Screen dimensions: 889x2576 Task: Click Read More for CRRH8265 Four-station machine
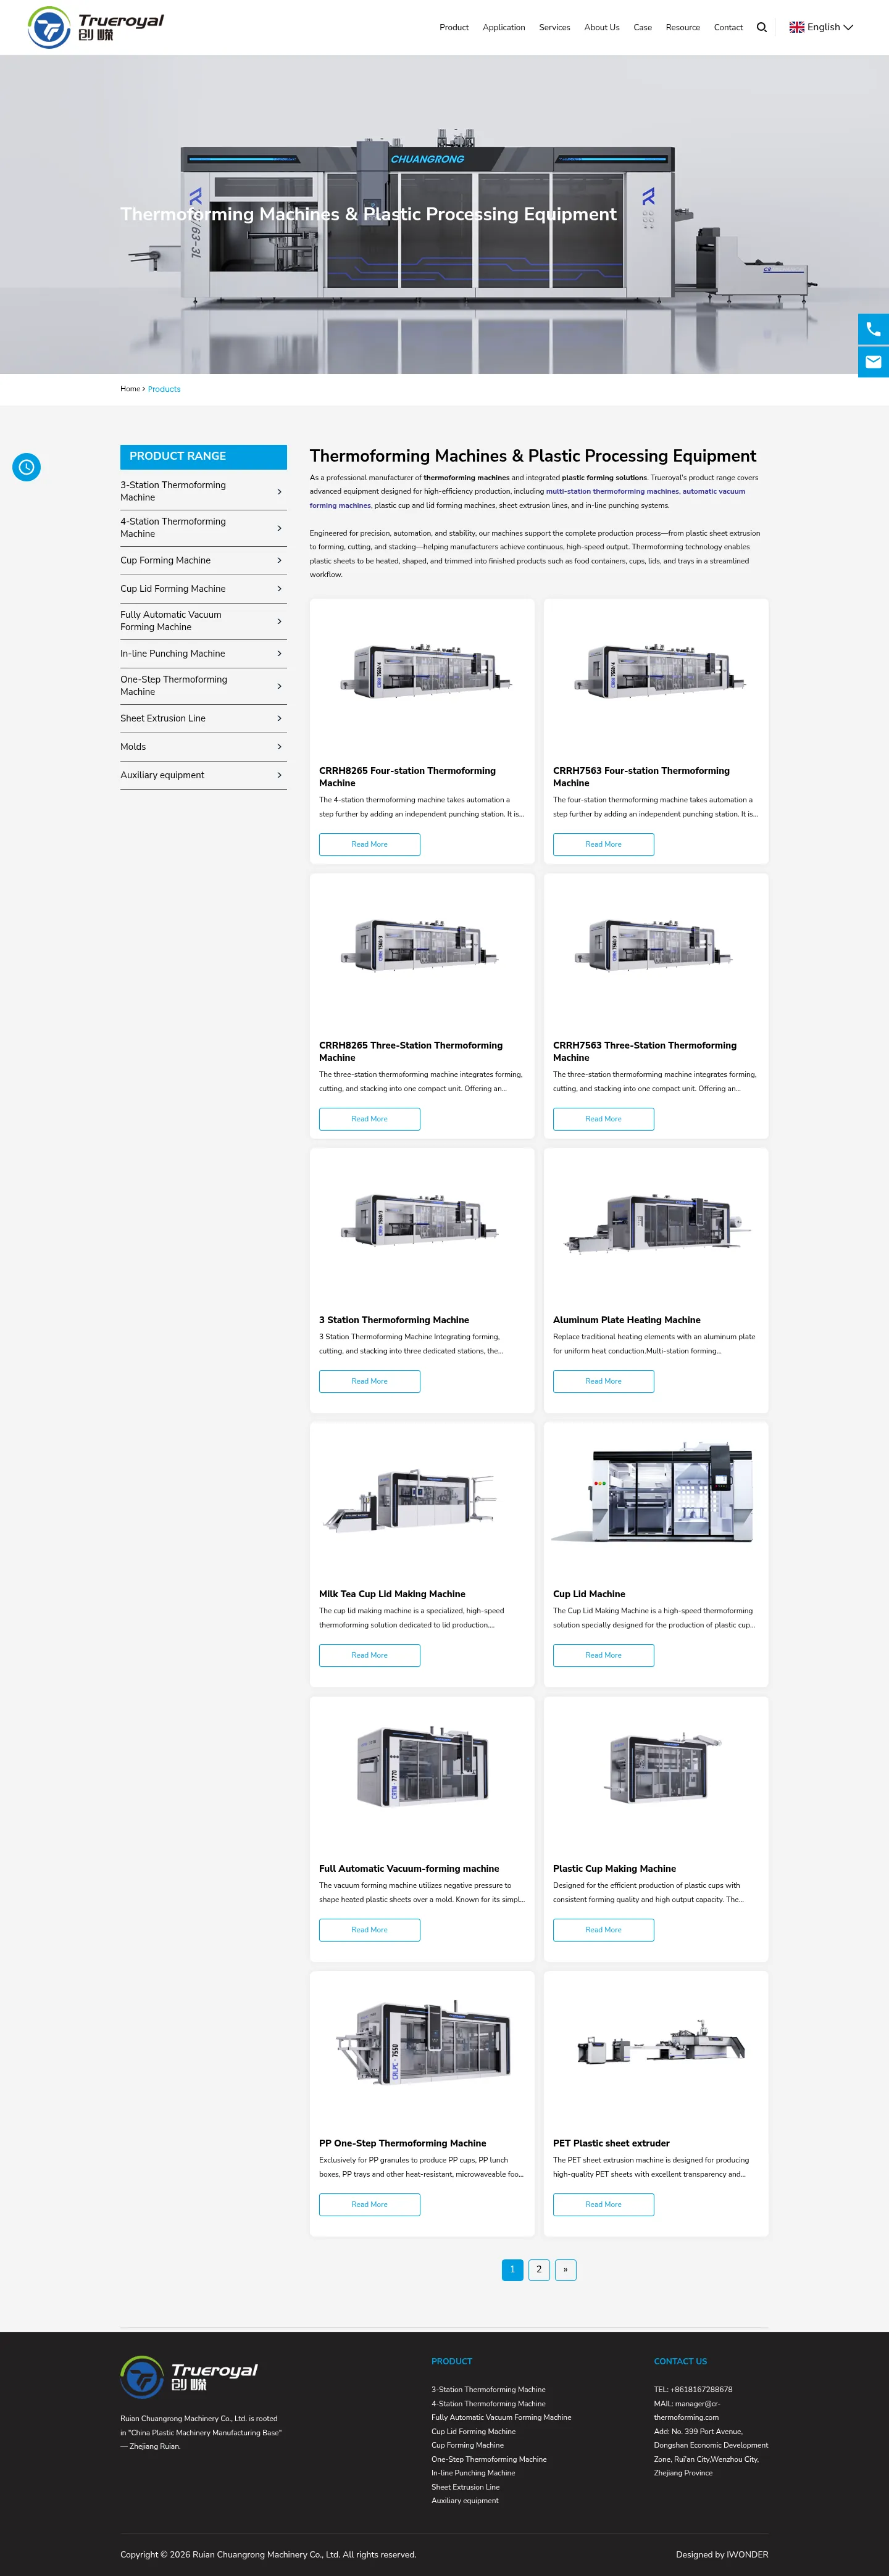[369, 844]
